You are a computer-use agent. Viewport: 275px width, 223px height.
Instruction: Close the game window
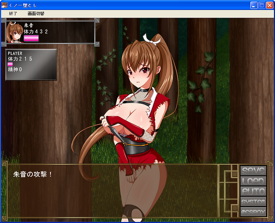[270, 5]
